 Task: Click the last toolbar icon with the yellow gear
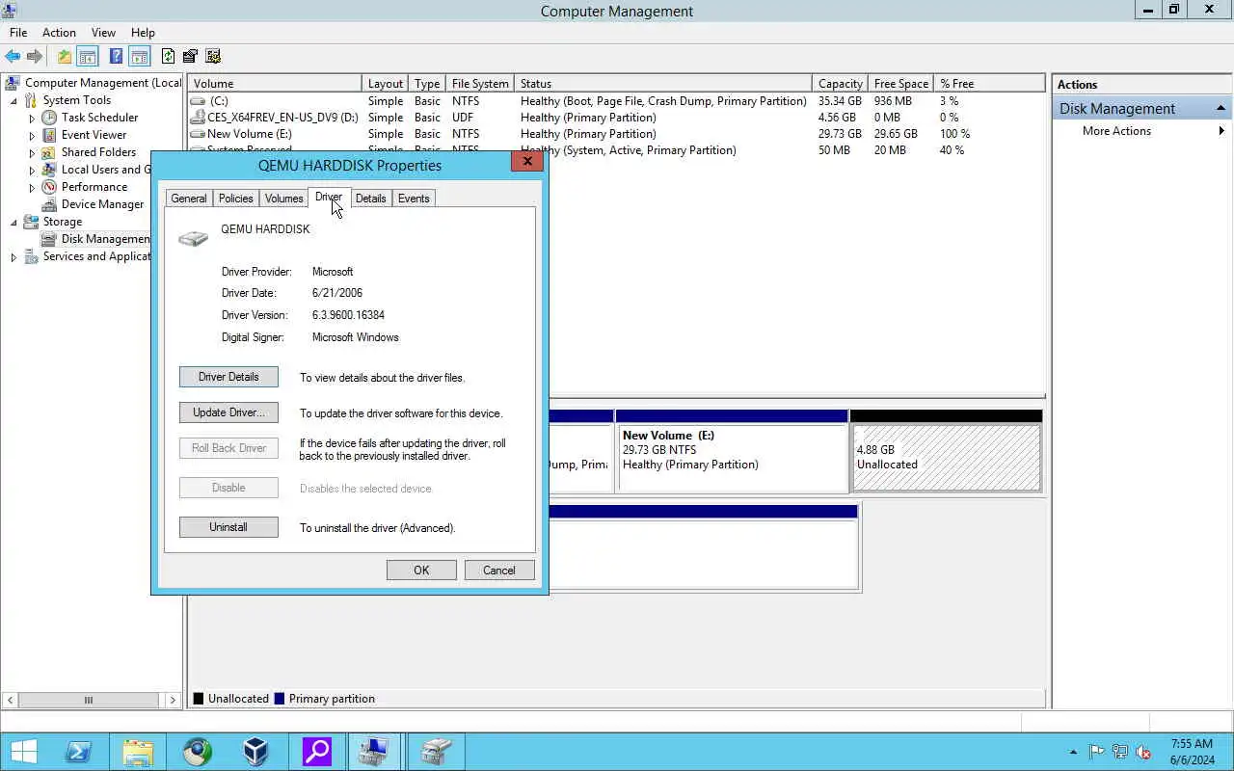[213, 57]
